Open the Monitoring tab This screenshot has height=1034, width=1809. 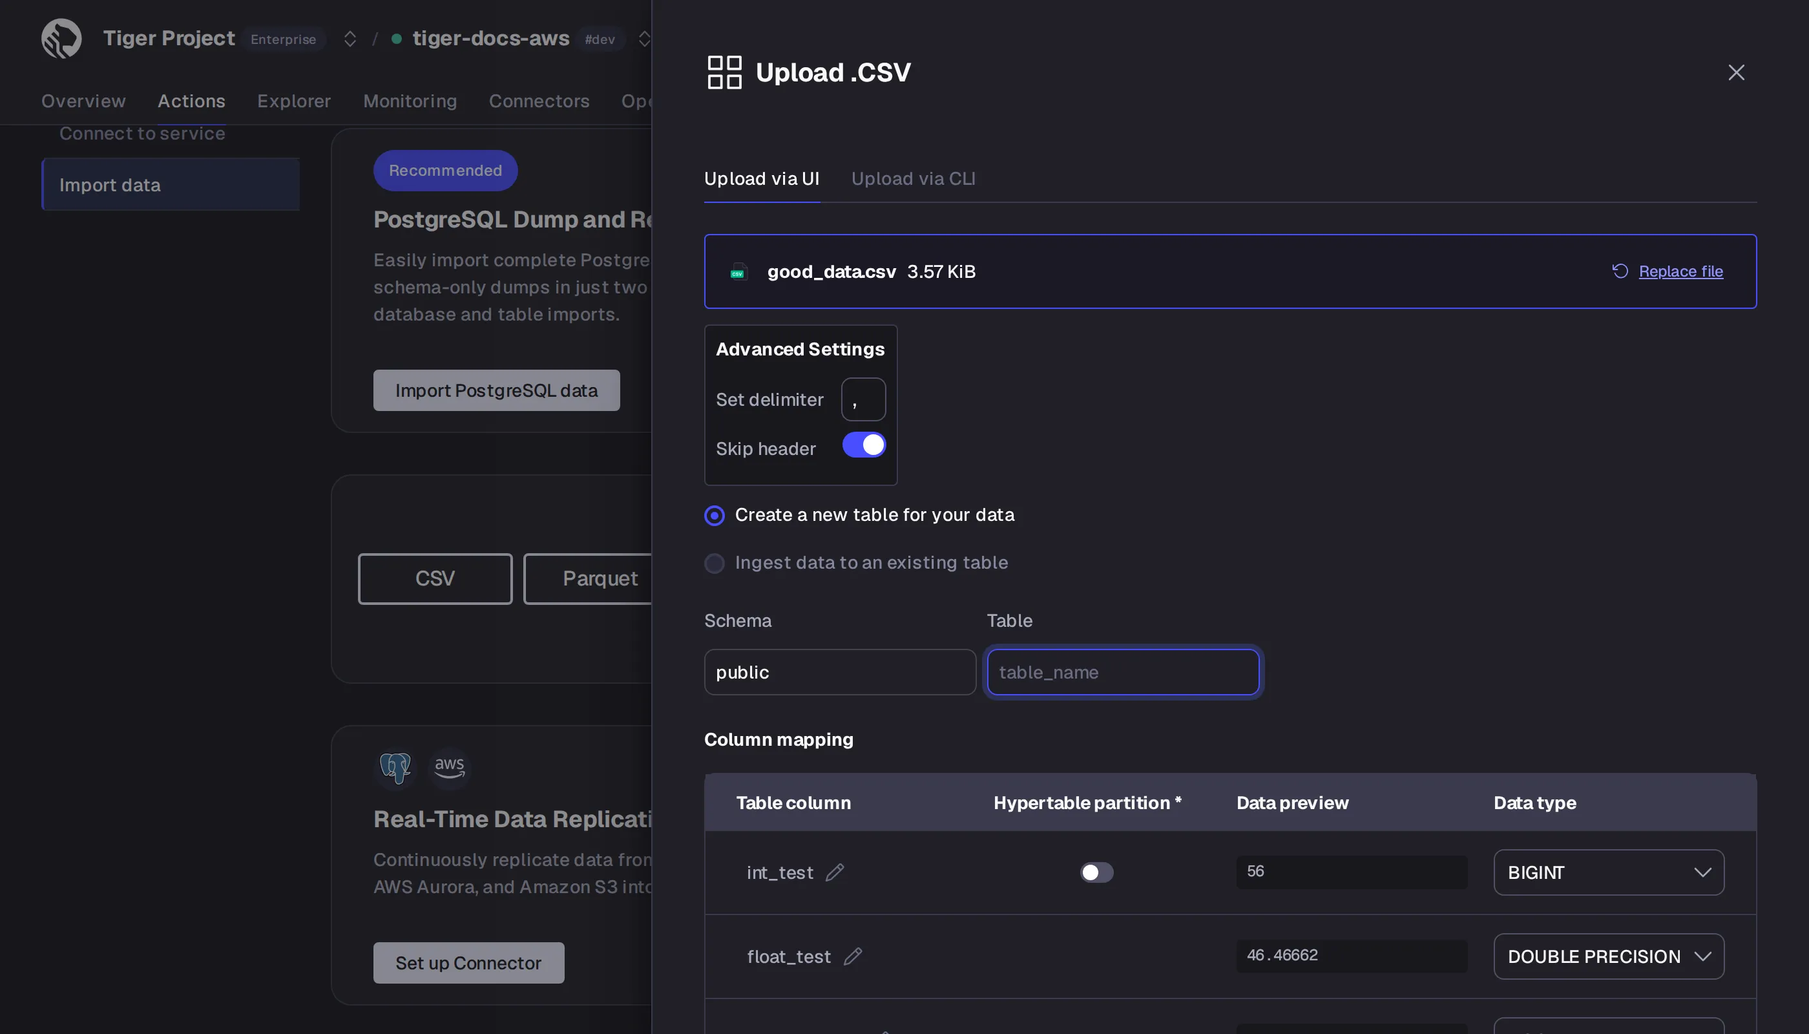[x=410, y=101]
